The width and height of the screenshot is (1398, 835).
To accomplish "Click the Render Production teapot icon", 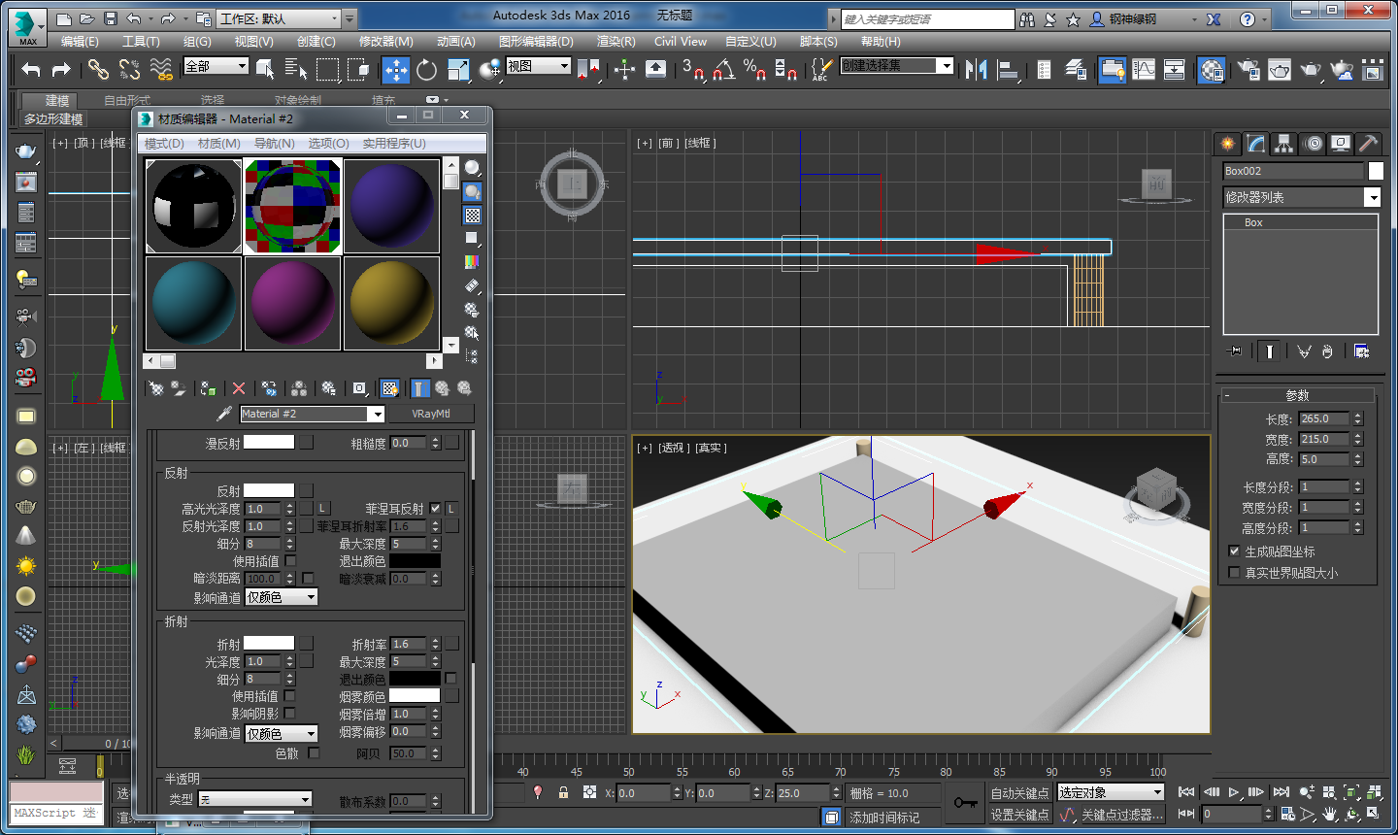I will tap(1311, 69).
